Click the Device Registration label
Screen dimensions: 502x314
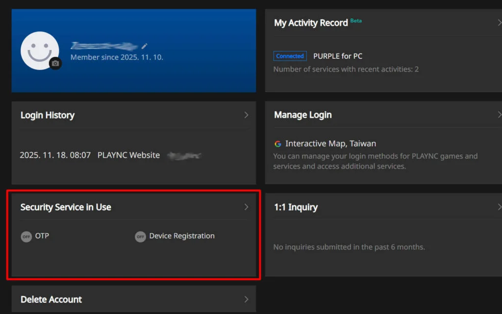point(182,236)
